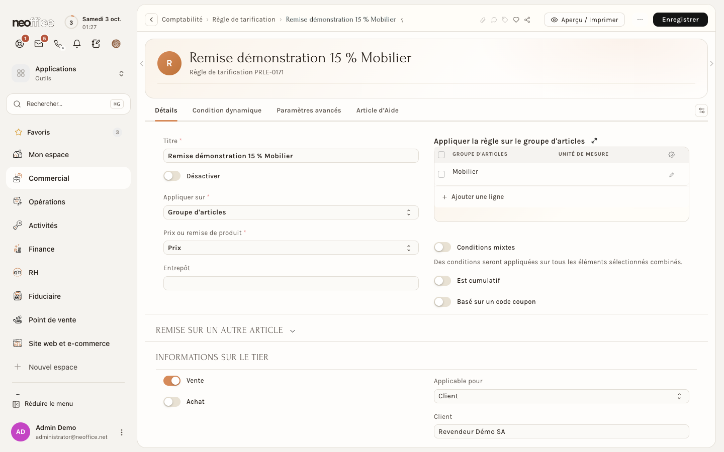
Task: Open the Finance menu in the sidebar
Action: [x=68, y=249]
